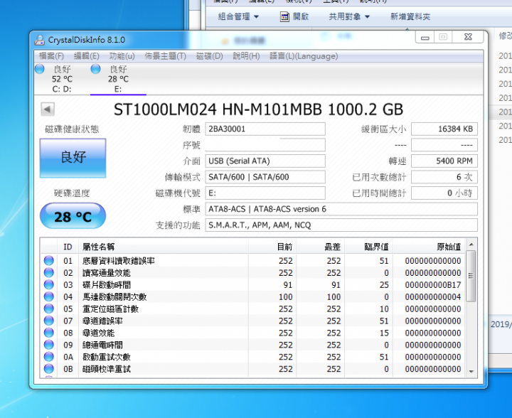512x418 pixels.
Task: Click the transfer mode field SATA/600
Action: coord(265,177)
